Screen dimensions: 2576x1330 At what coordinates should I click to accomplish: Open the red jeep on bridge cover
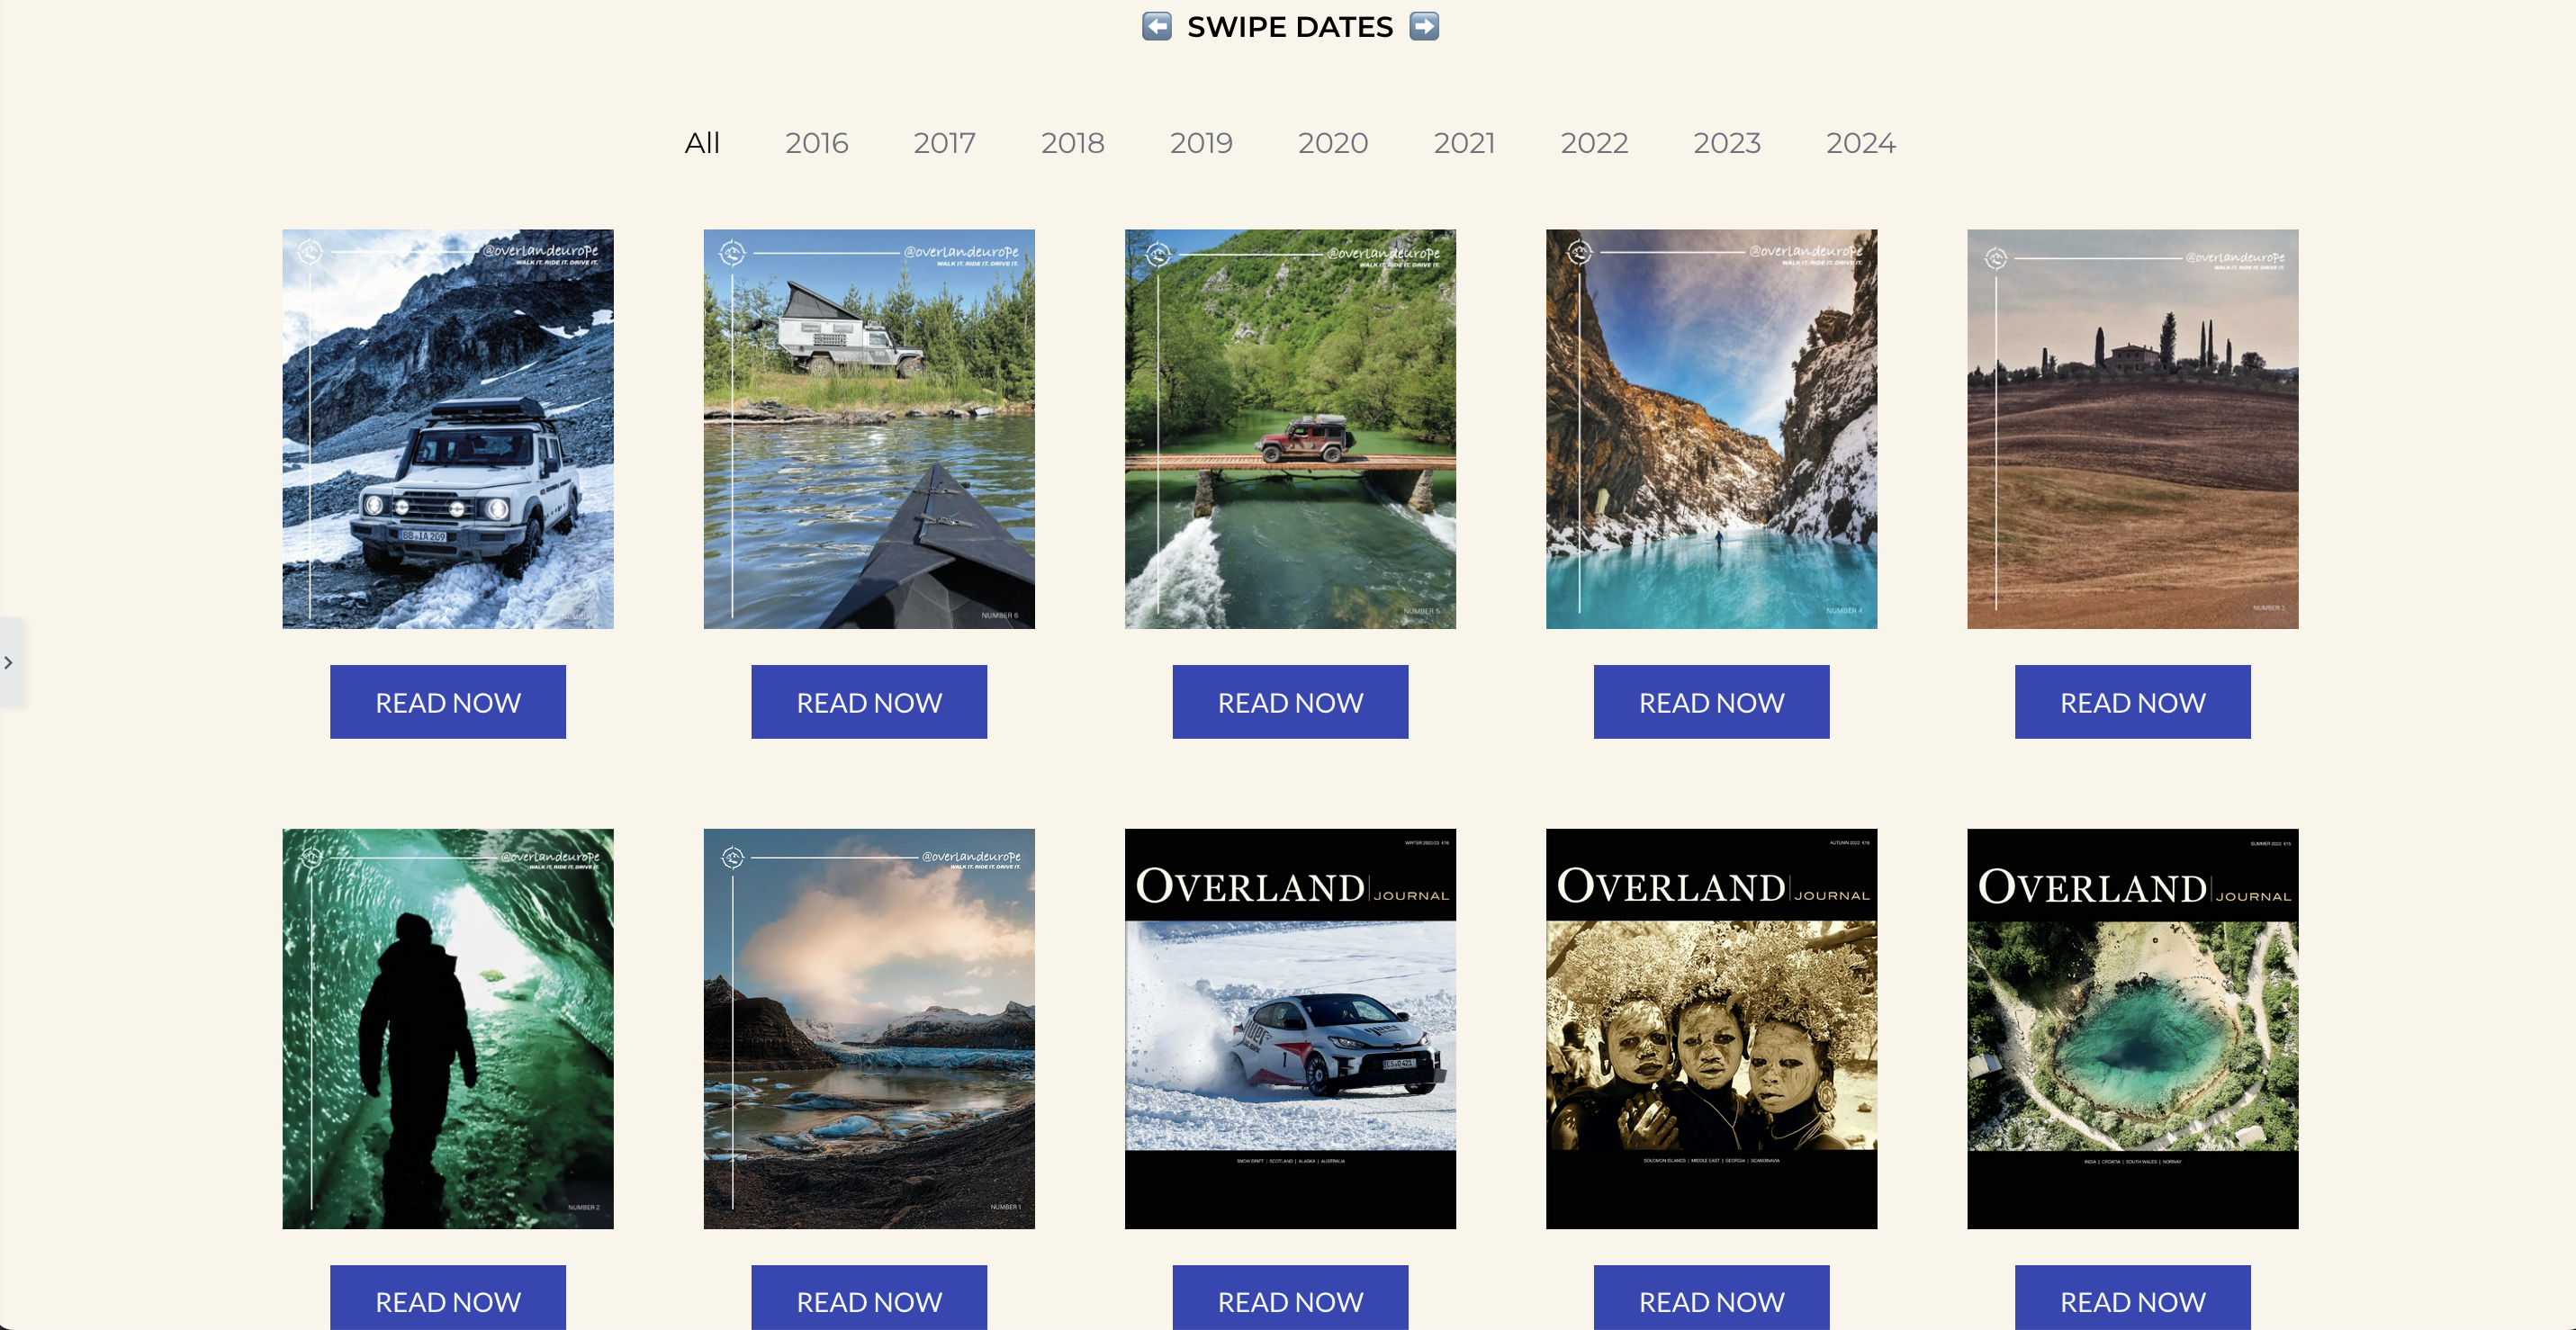(1290, 429)
